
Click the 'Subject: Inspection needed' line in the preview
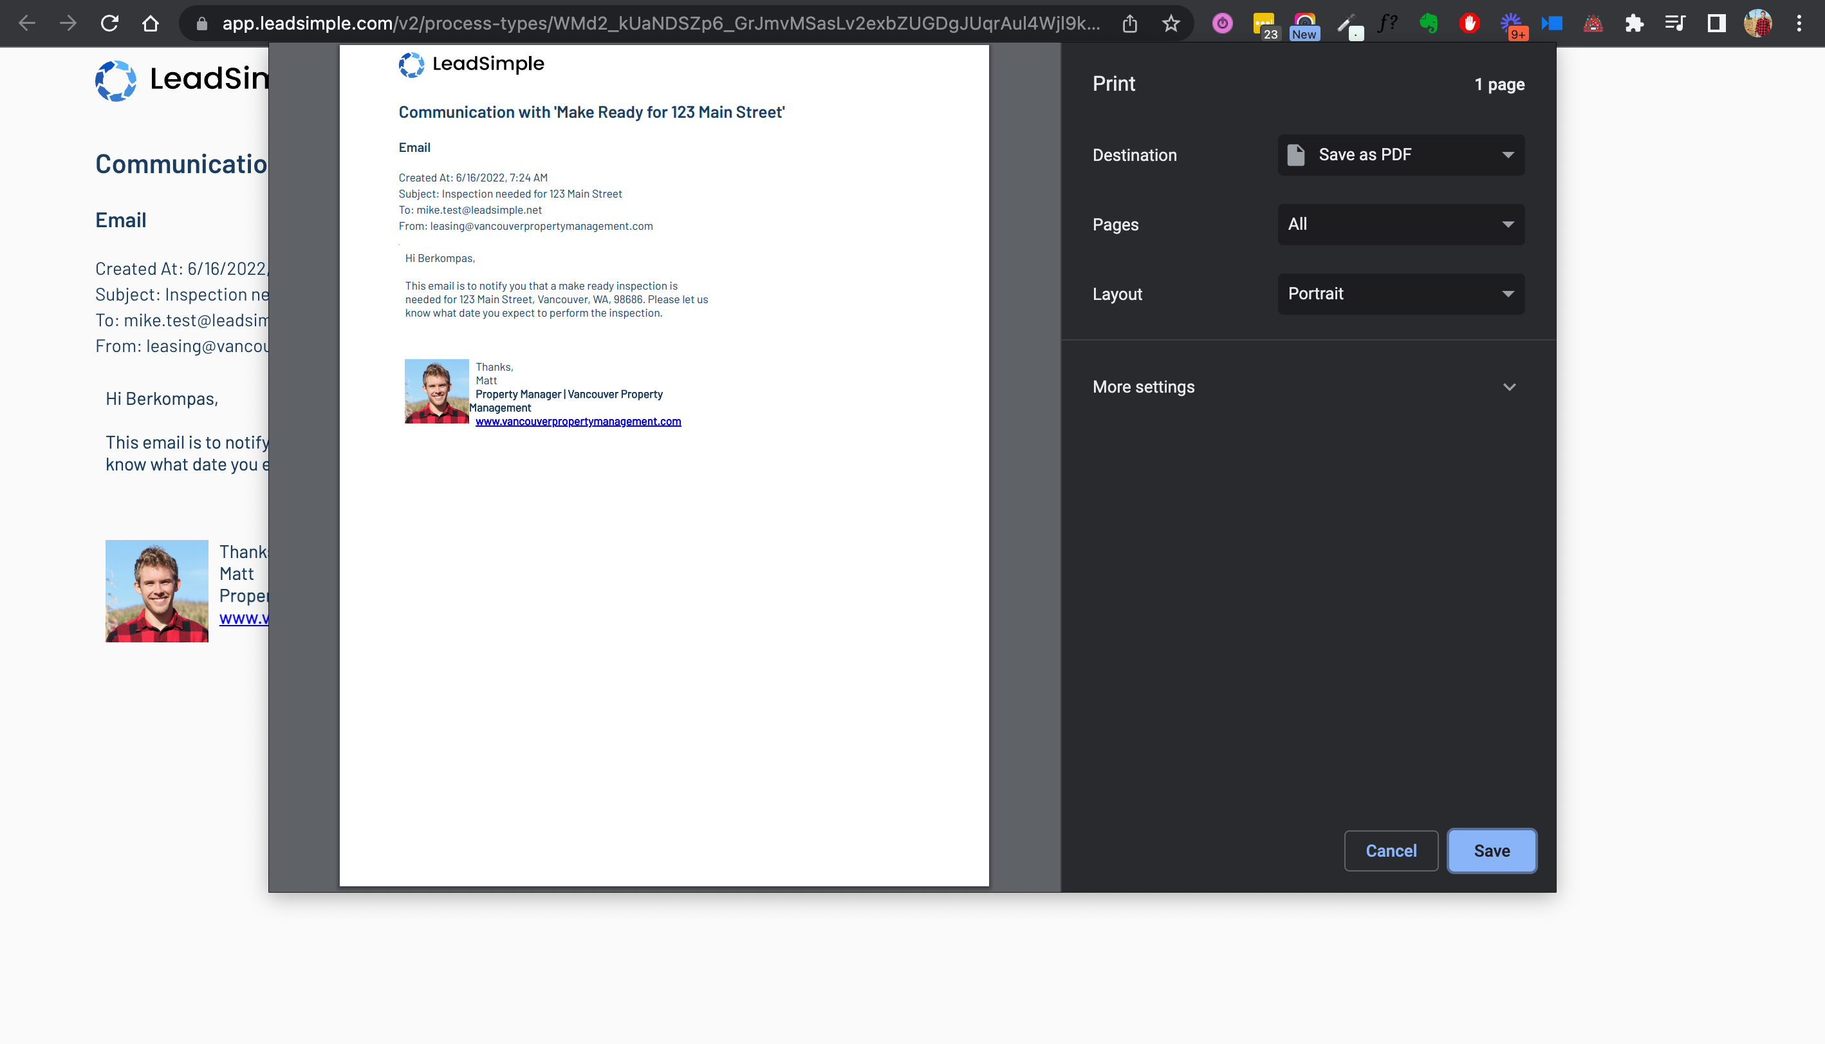510,194
